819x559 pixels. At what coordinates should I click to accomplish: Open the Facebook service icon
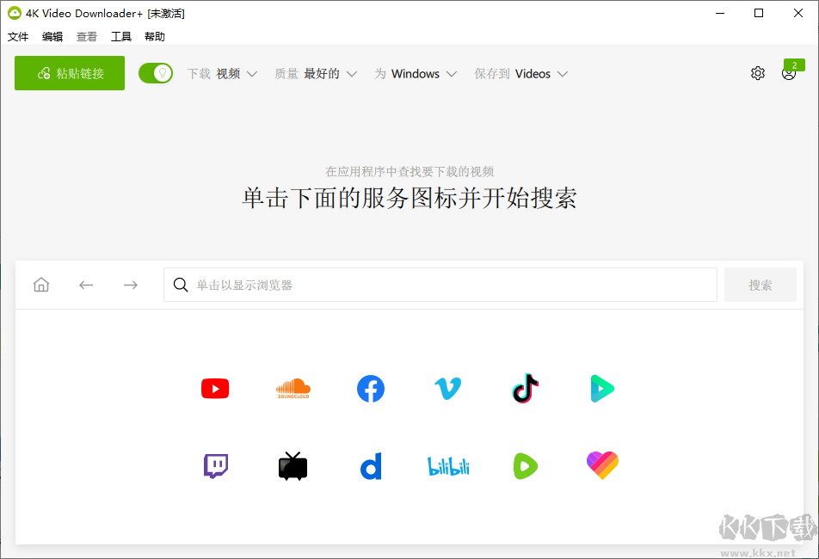(x=371, y=389)
